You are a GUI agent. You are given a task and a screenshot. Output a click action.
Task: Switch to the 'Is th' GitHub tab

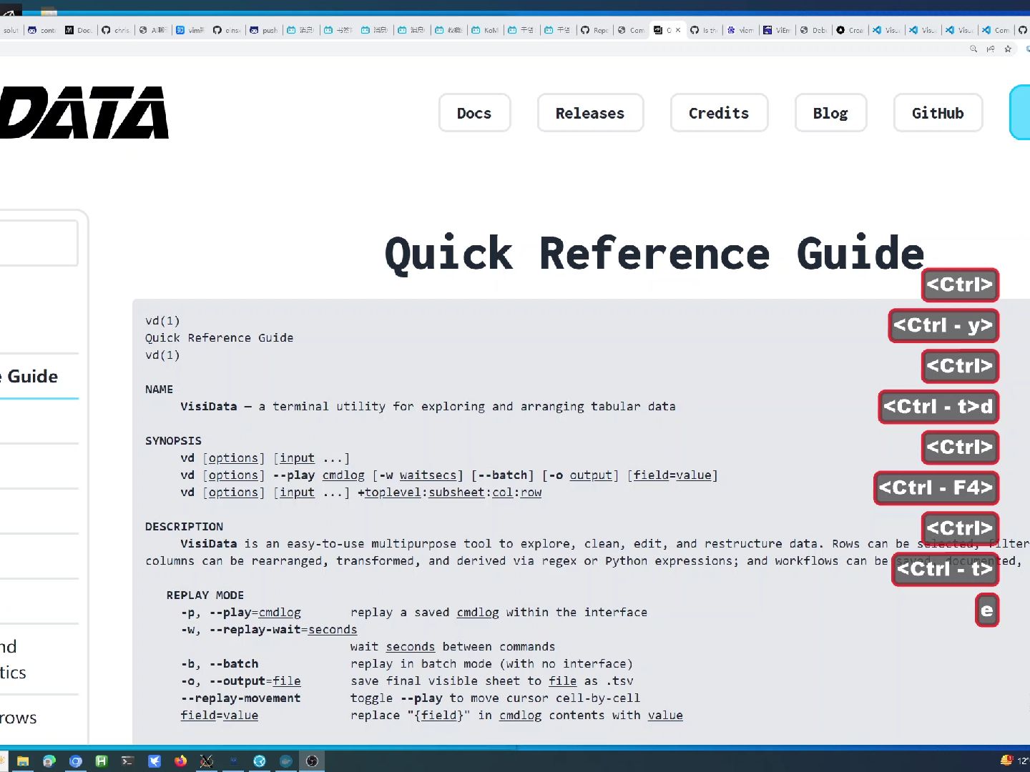point(705,30)
